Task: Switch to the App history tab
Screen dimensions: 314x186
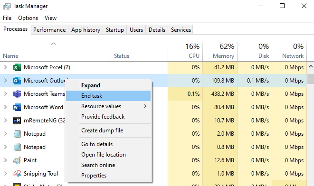Action: [86, 30]
